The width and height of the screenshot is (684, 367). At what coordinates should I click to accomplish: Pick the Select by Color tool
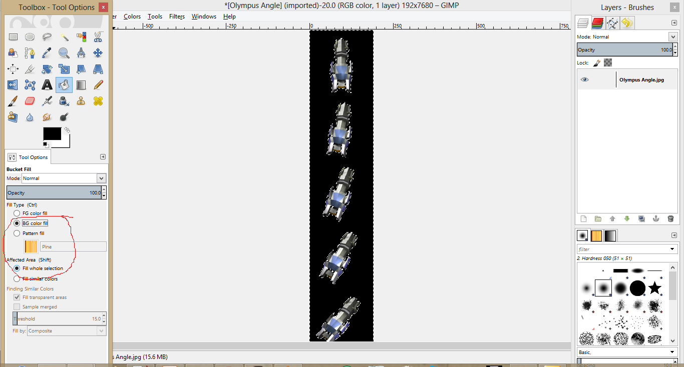[x=81, y=36]
